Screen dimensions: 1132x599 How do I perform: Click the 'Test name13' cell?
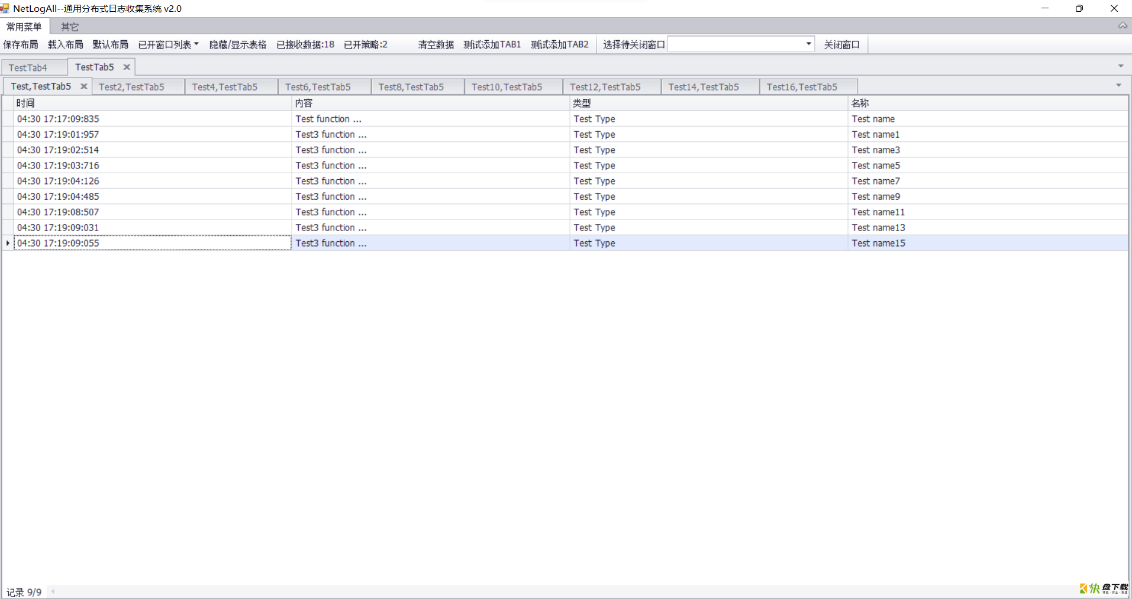click(988, 228)
